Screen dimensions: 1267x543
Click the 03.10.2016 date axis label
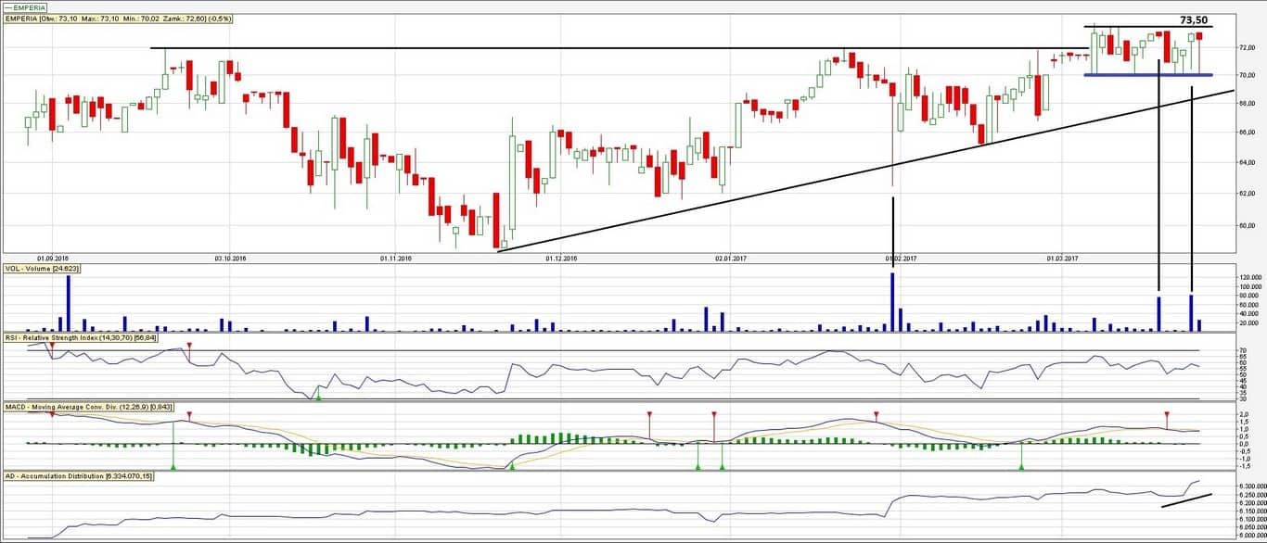(231, 259)
